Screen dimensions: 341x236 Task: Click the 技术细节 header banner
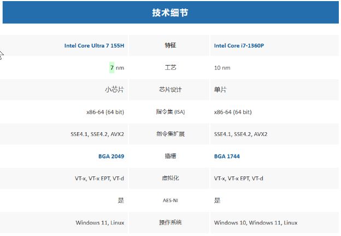click(170, 13)
